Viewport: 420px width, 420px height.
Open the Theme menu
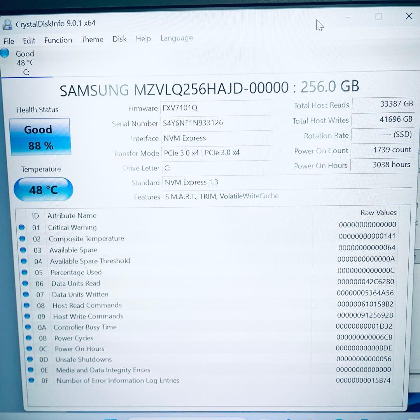tap(92, 39)
